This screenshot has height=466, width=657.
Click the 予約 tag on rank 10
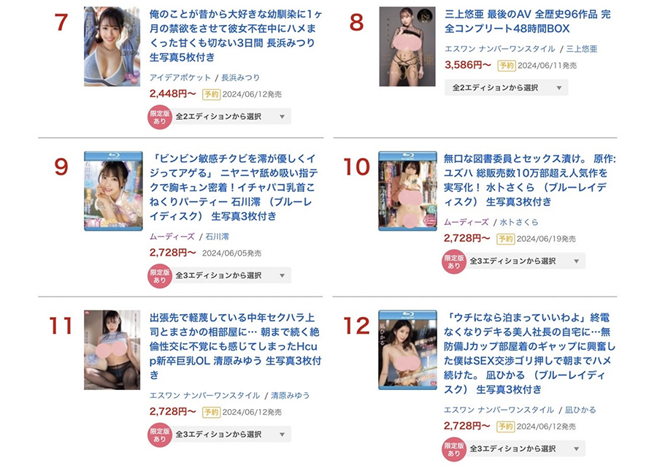tap(505, 239)
